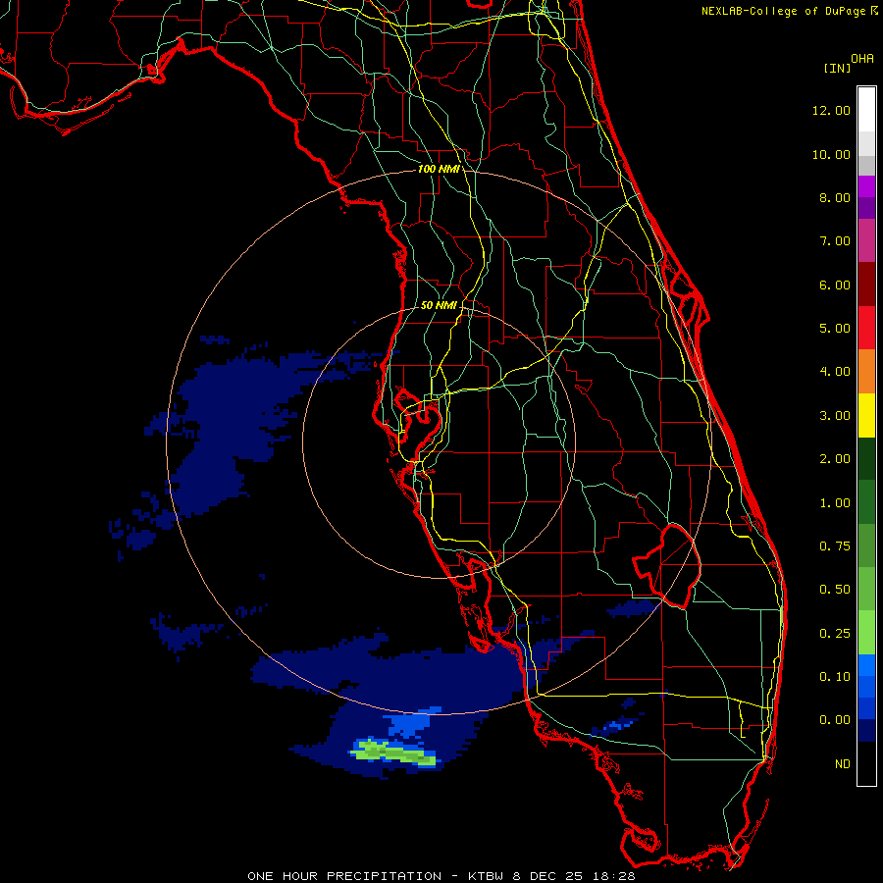This screenshot has height=883, width=883.
Task: Click the 3.00 legend value
Action: [835, 416]
